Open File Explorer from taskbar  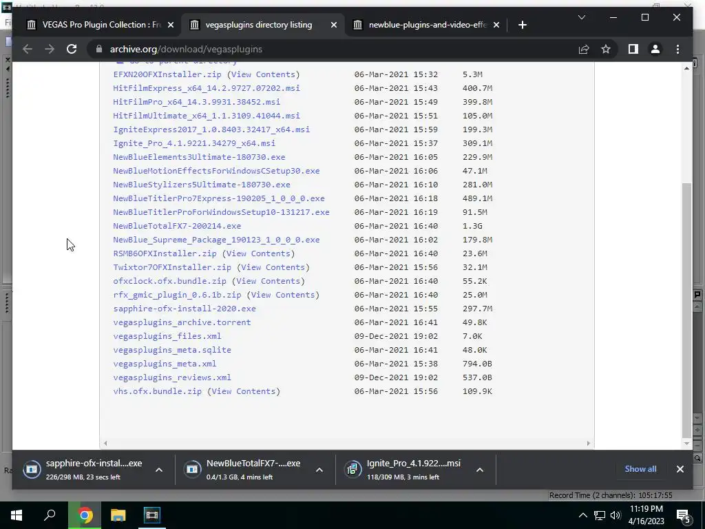118,515
